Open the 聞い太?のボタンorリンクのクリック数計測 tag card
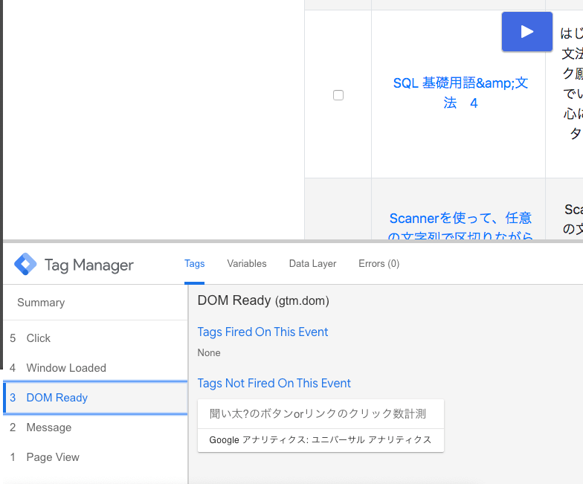This screenshot has width=583, height=484. click(x=321, y=425)
